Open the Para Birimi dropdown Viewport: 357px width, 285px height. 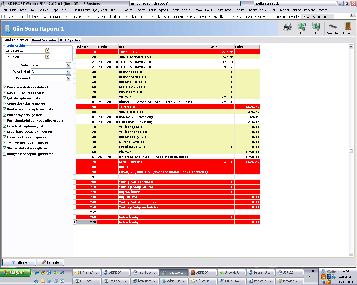[68, 72]
